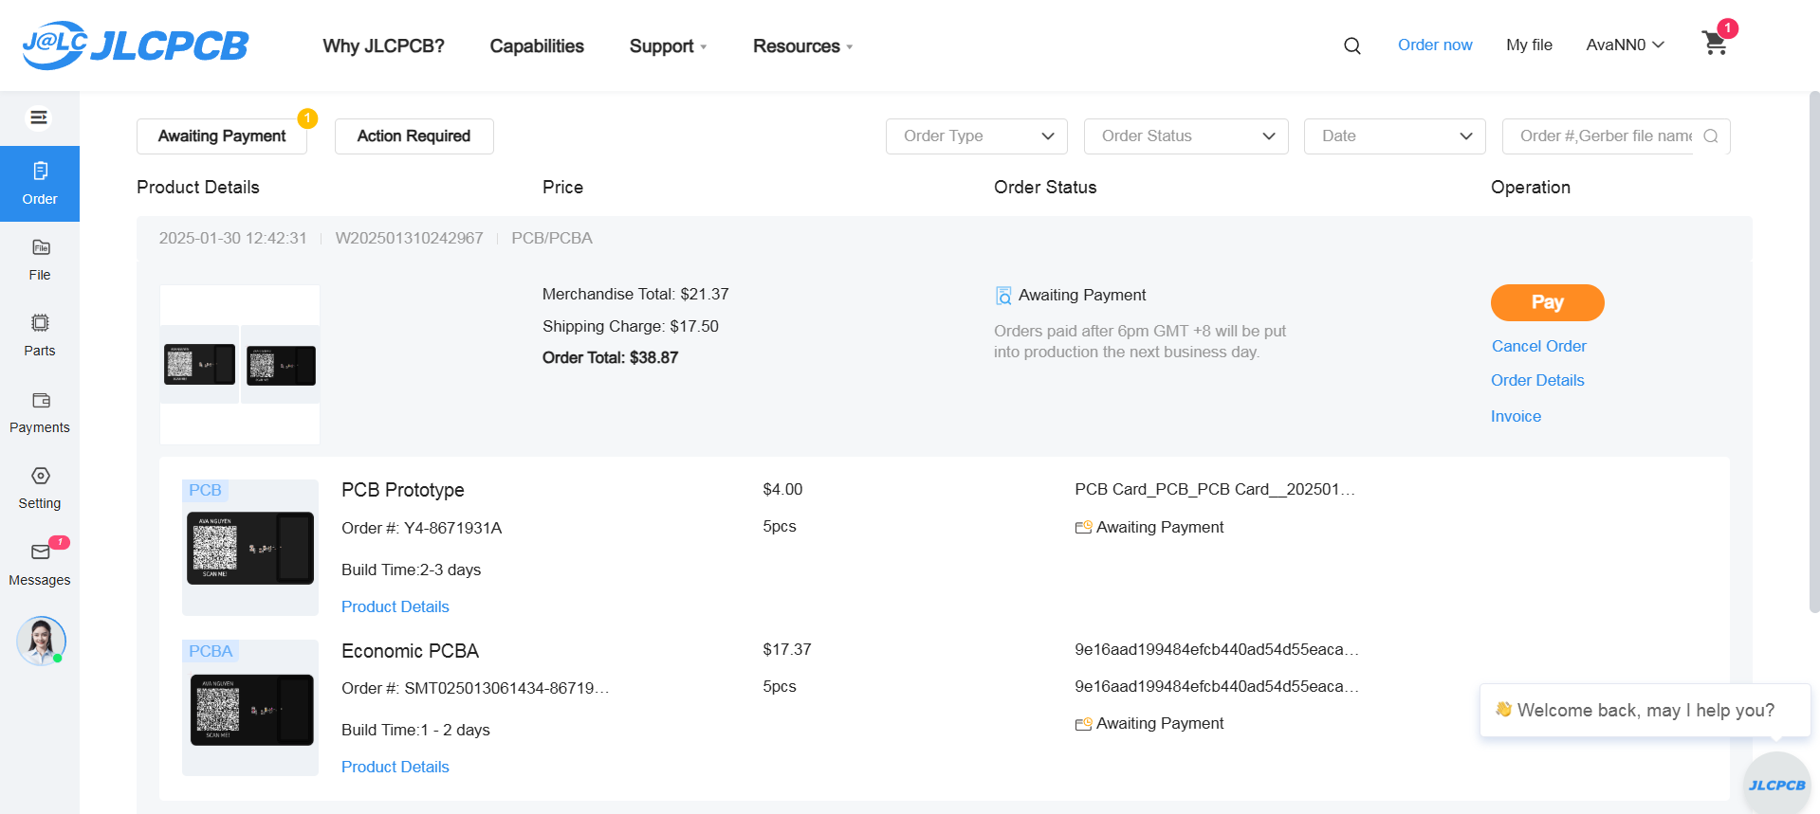Screen dimensions: 1820x814
Task: Collapse the sidebar with the hamburger icon
Action: point(39,118)
